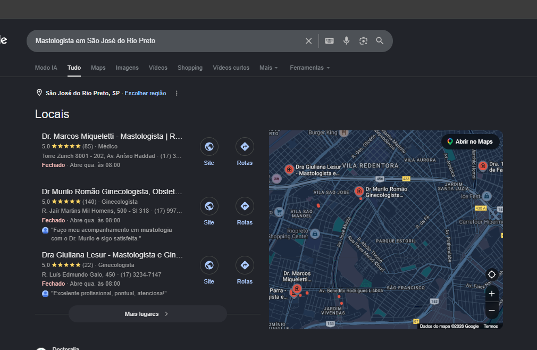This screenshot has height=350, width=537.
Task: Zoom out on the map
Action: (491, 311)
